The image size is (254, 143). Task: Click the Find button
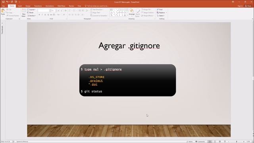point(160,10)
